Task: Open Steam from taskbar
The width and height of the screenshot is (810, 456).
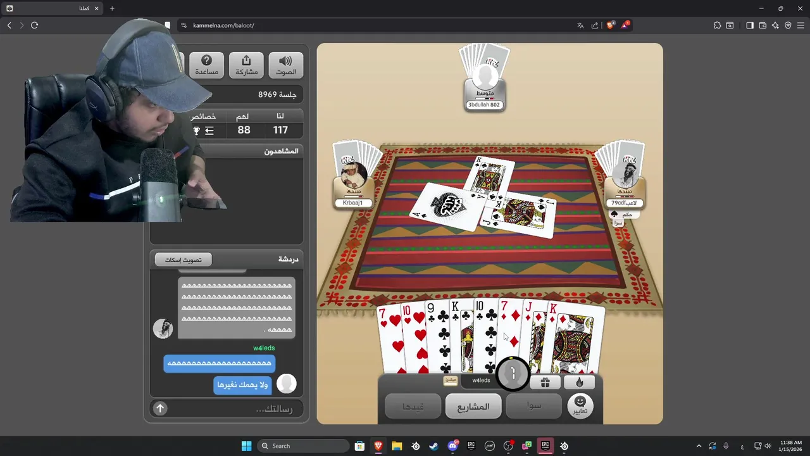Action: click(x=434, y=446)
